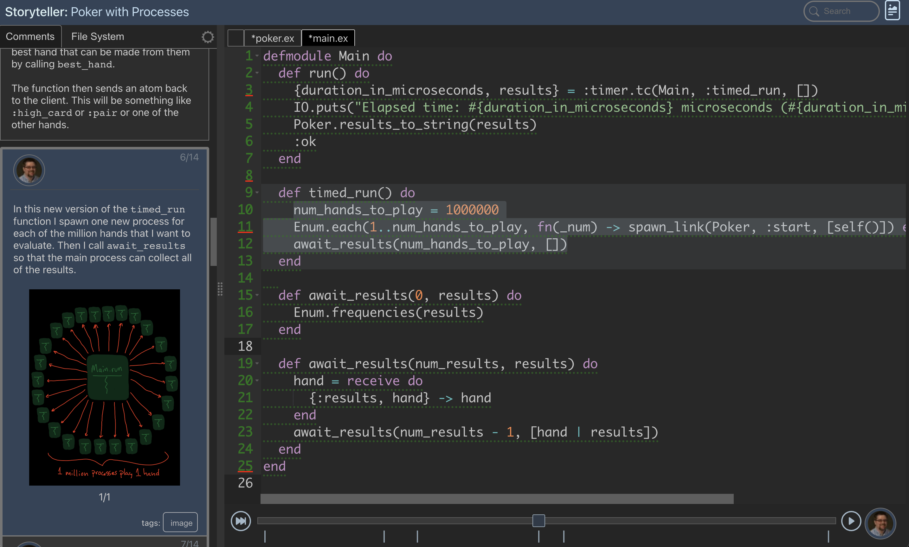The width and height of the screenshot is (909, 547).
Task: Click the playback slider handle
Action: point(538,521)
